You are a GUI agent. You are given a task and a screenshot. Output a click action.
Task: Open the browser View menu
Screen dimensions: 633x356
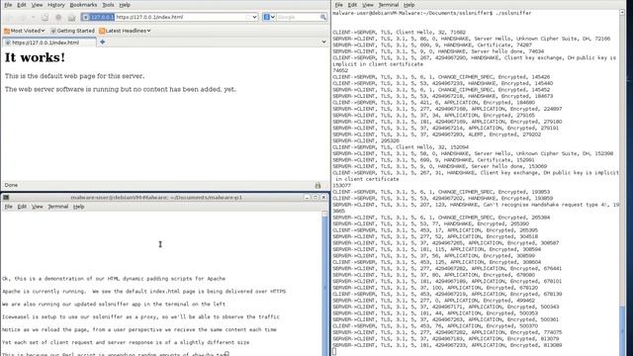click(37, 5)
